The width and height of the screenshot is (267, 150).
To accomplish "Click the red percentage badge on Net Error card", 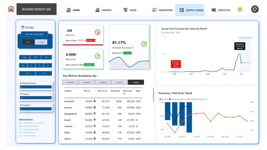I will pyautogui.click(x=91, y=41).
